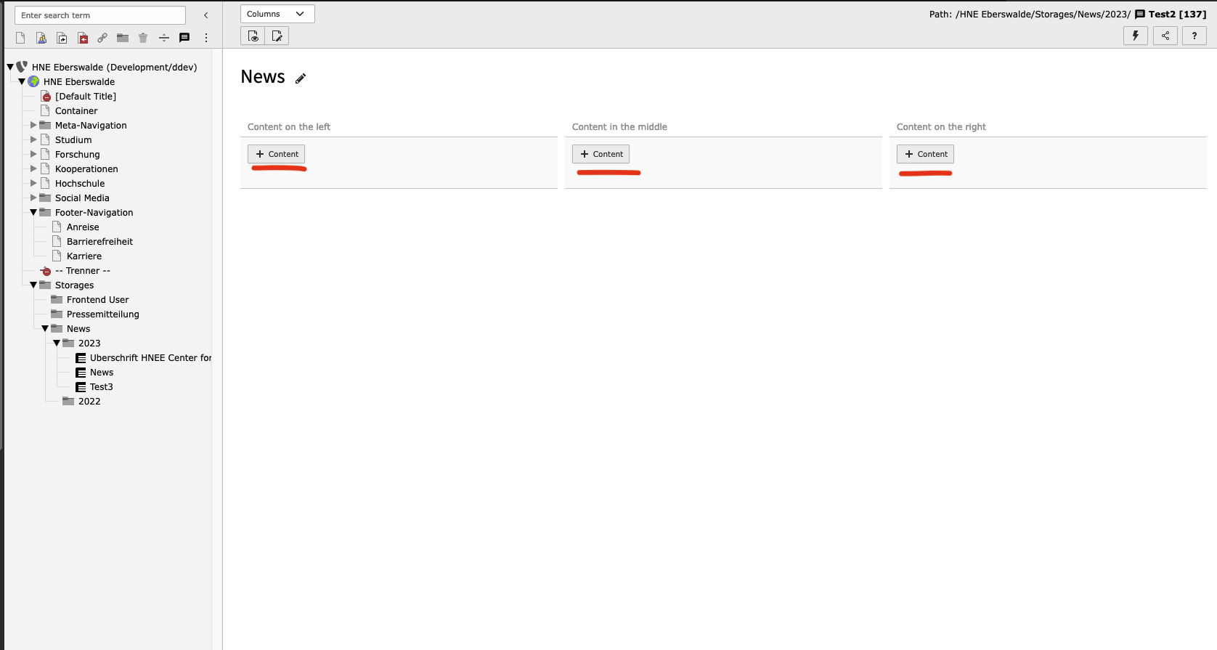The height and width of the screenshot is (650, 1217).
Task: Select the Test3 page in tree
Action: pos(101,386)
